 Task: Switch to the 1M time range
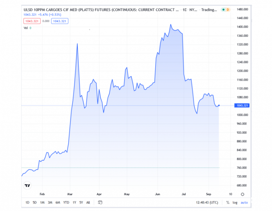42,203
